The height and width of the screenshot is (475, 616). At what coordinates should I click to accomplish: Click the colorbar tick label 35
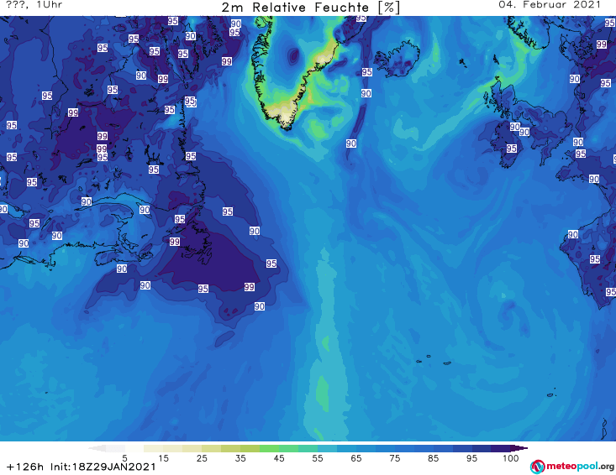tap(240, 458)
